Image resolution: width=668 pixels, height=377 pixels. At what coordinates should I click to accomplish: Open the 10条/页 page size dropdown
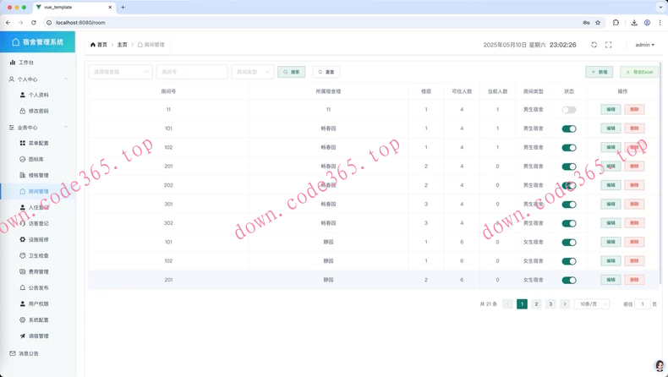tap(591, 303)
